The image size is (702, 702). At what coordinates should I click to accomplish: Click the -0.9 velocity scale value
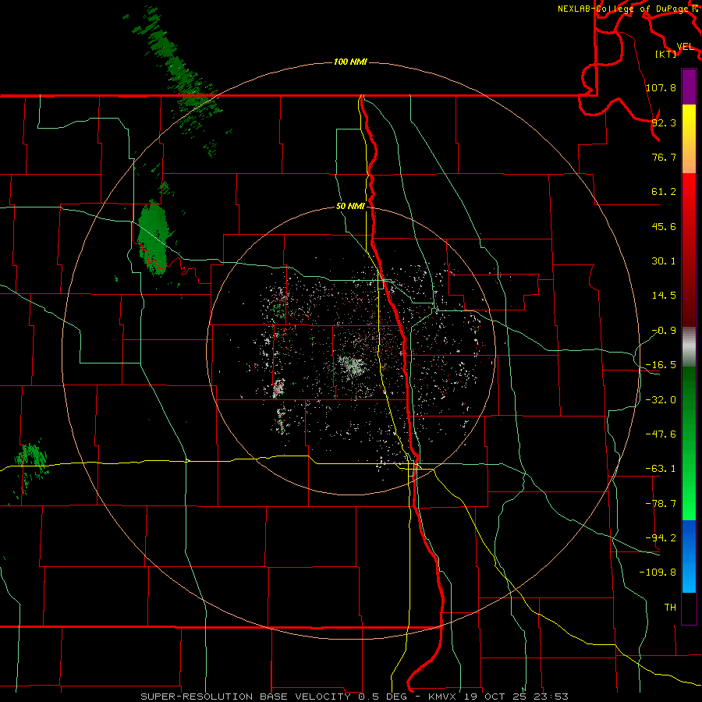(x=664, y=331)
